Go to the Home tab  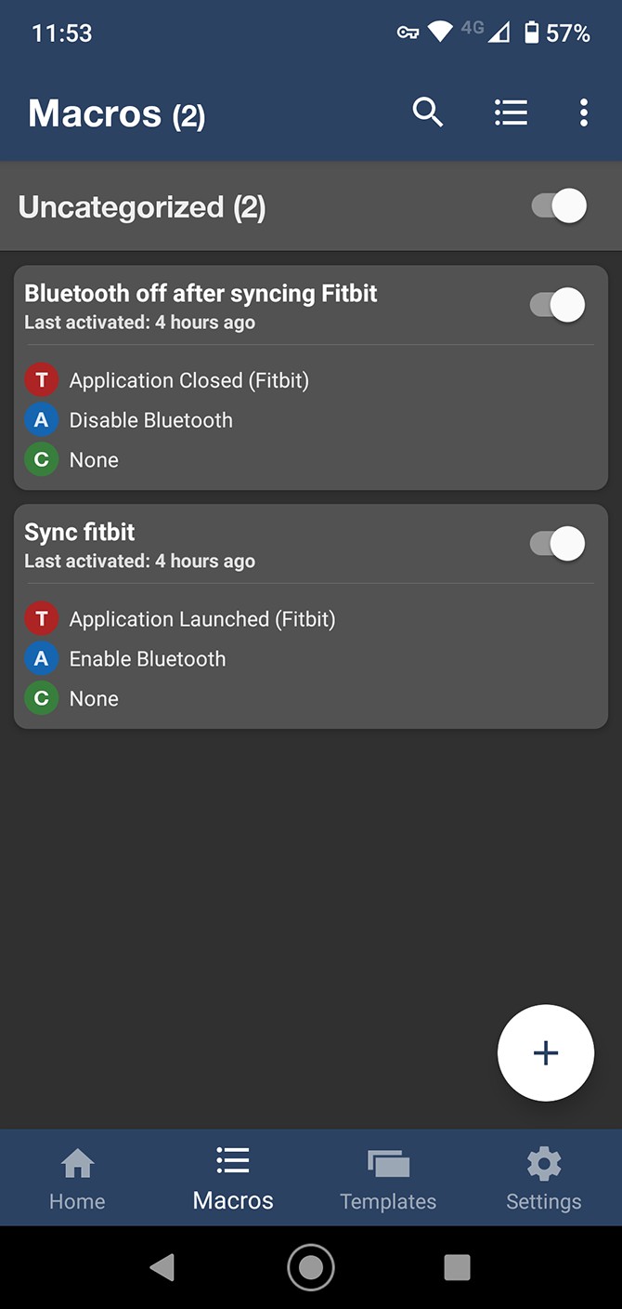(77, 1178)
